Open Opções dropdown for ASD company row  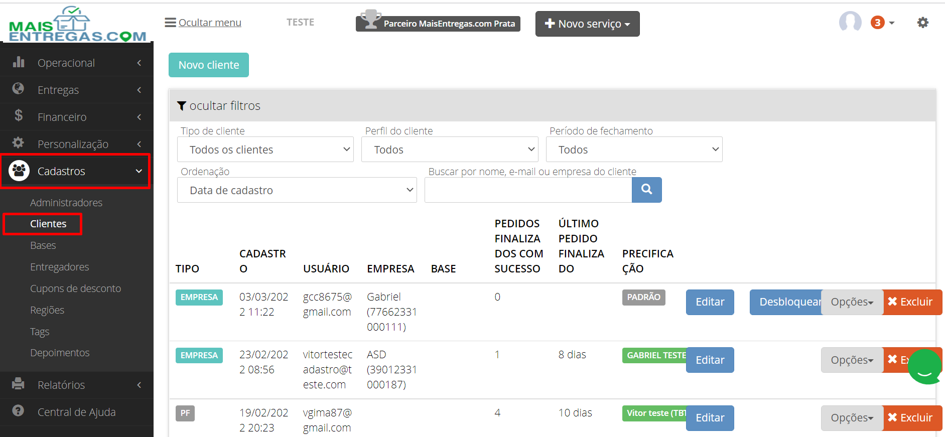pos(852,360)
